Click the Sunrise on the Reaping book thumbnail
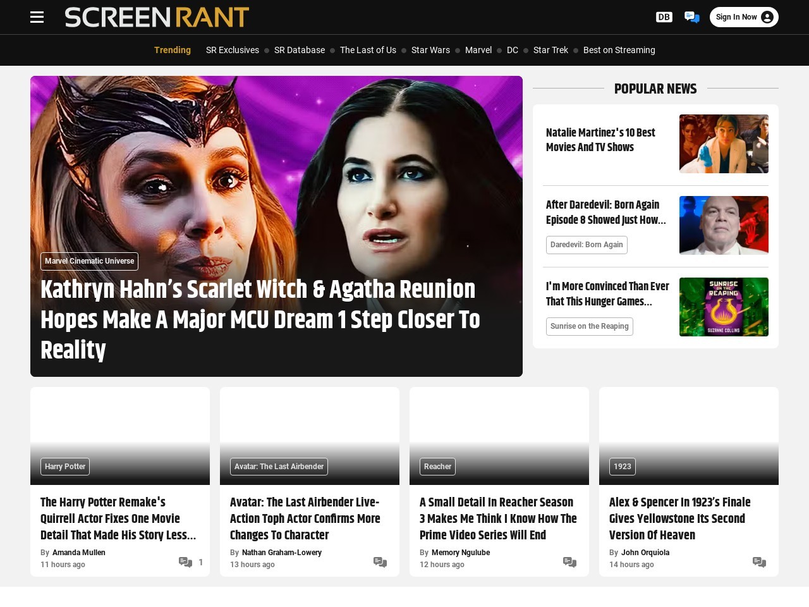The width and height of the screenshot is (809, 607). (724, 307)
